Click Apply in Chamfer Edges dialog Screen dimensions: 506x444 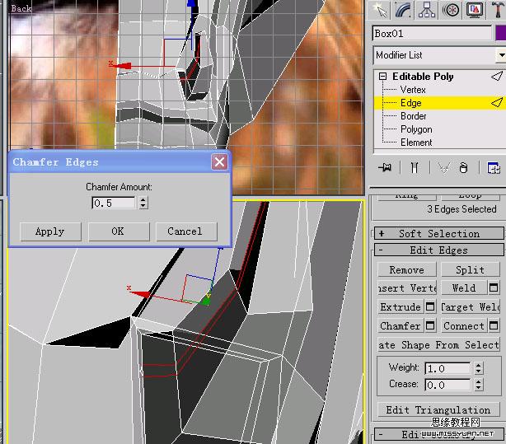click(x=50, y=231)
